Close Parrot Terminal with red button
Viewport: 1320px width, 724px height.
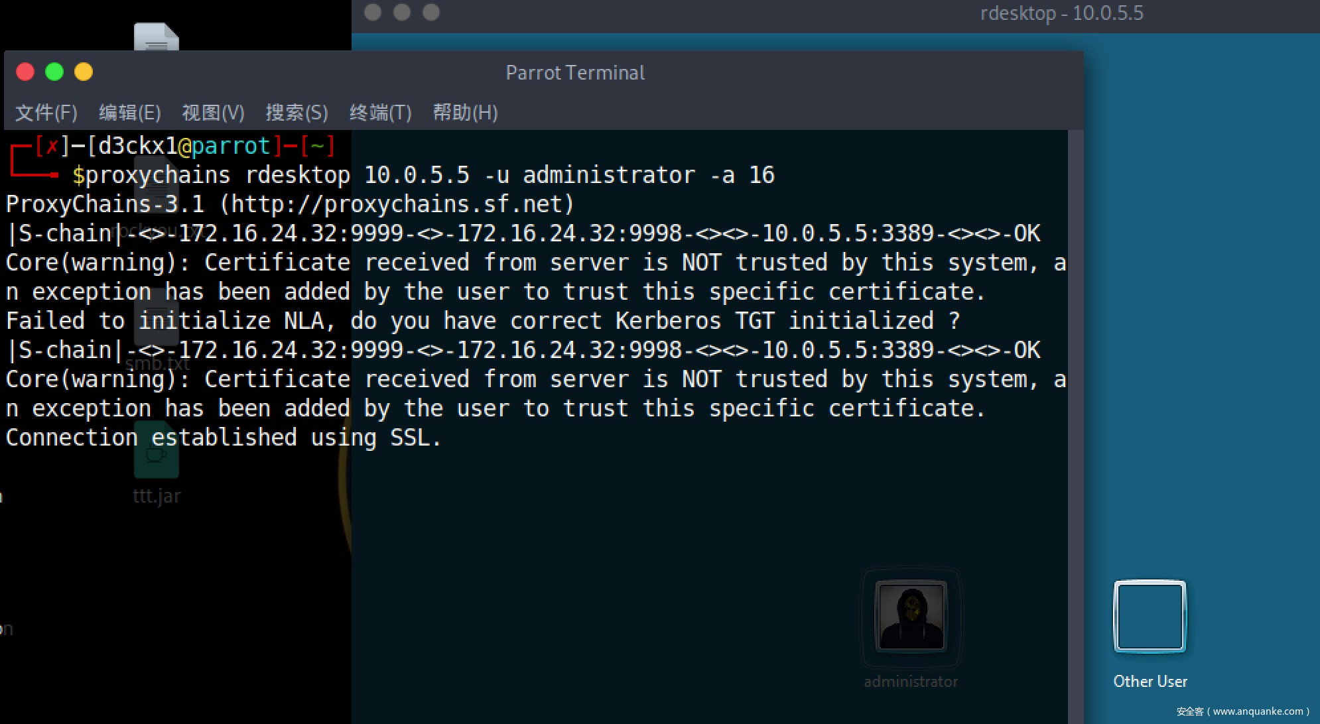[x=25, y=72]
